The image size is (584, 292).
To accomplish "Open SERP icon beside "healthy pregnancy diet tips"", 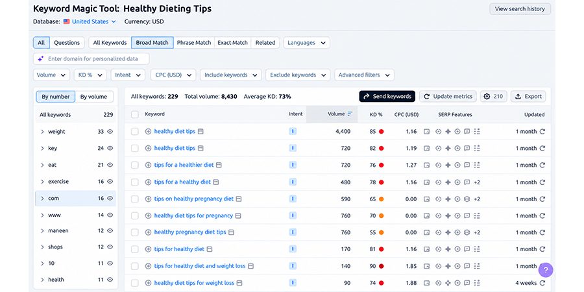I will click(x=231, y=232).
